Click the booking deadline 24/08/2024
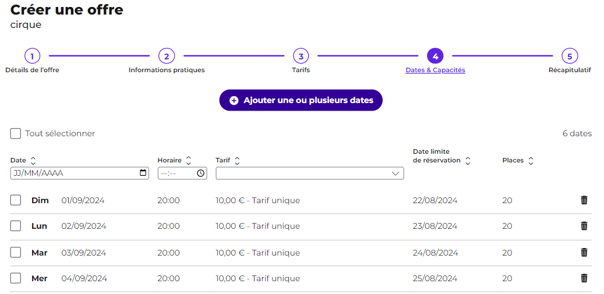604x294 pixels. pos(435,253)
